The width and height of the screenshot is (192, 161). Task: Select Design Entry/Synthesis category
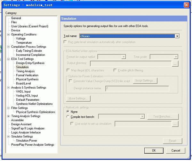pos(30,63)
